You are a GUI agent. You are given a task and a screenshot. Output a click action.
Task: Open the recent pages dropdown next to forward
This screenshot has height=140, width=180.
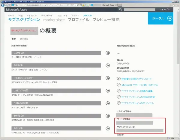10,5
